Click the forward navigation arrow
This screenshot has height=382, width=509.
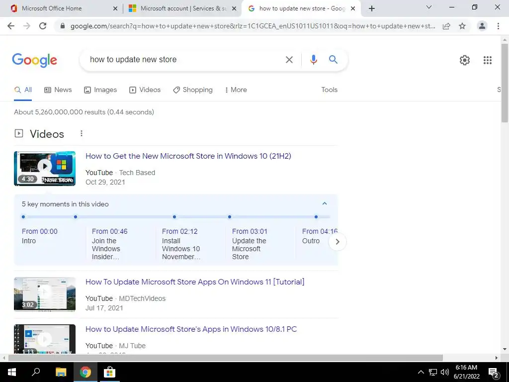(x=27, y=26)
